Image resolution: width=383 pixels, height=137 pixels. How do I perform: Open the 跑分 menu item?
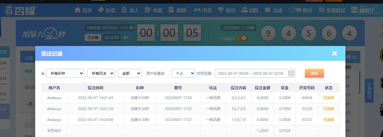(300, 10)
